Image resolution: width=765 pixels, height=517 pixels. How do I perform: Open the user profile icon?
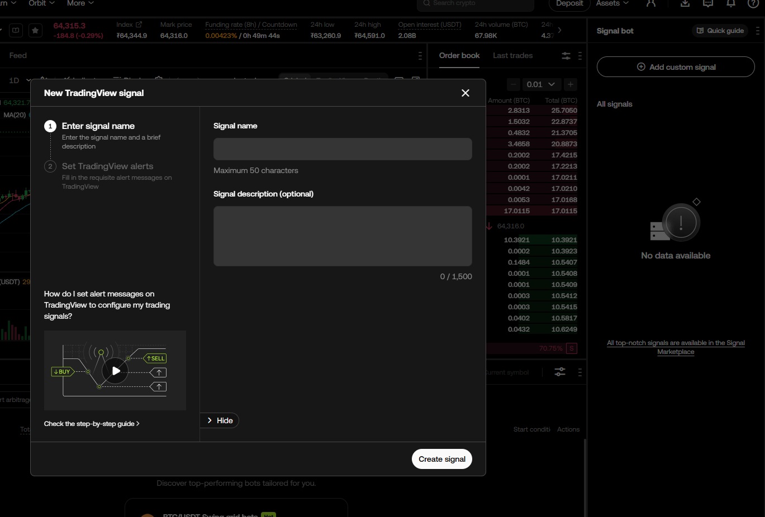[651, 3]
